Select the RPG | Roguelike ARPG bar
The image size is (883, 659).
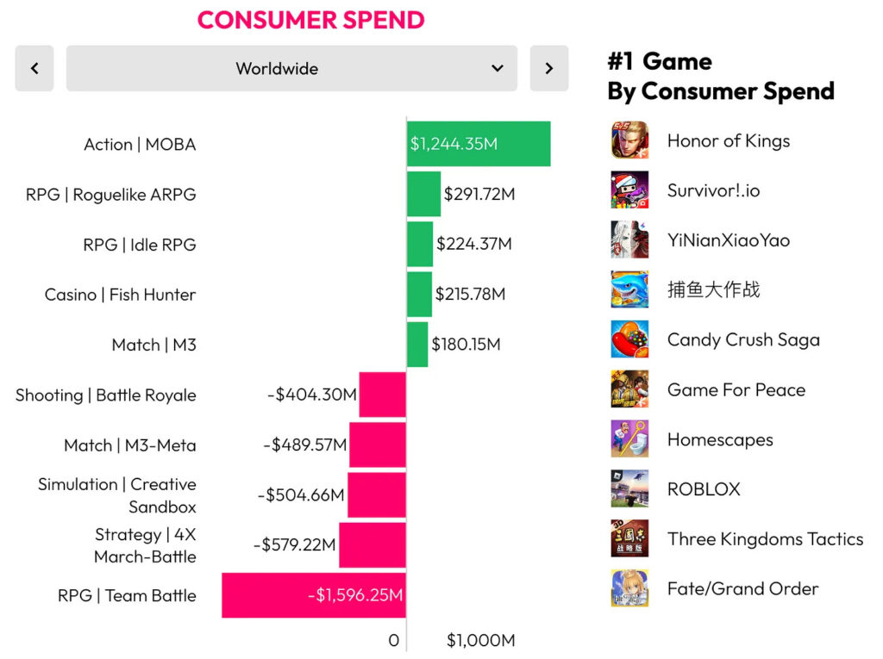click(x=423, y=194)
